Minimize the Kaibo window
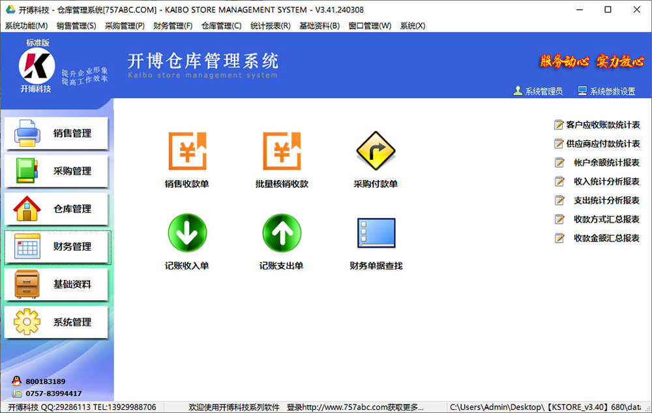Screen dimensions: 652x413 [x=580, y=10]
